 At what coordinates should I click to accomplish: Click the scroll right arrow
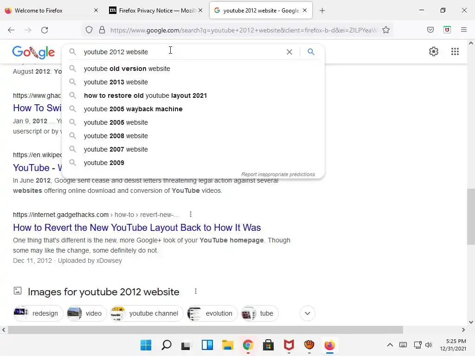463,330
